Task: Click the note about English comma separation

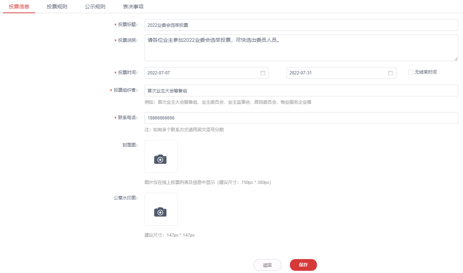Action: coord(184,130)
